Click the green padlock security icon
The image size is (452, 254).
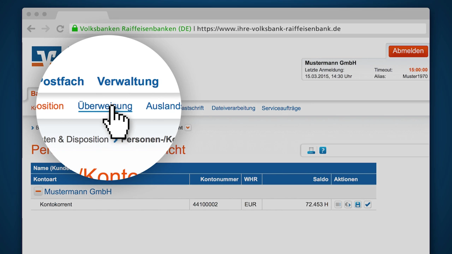(x=75, y=28)
